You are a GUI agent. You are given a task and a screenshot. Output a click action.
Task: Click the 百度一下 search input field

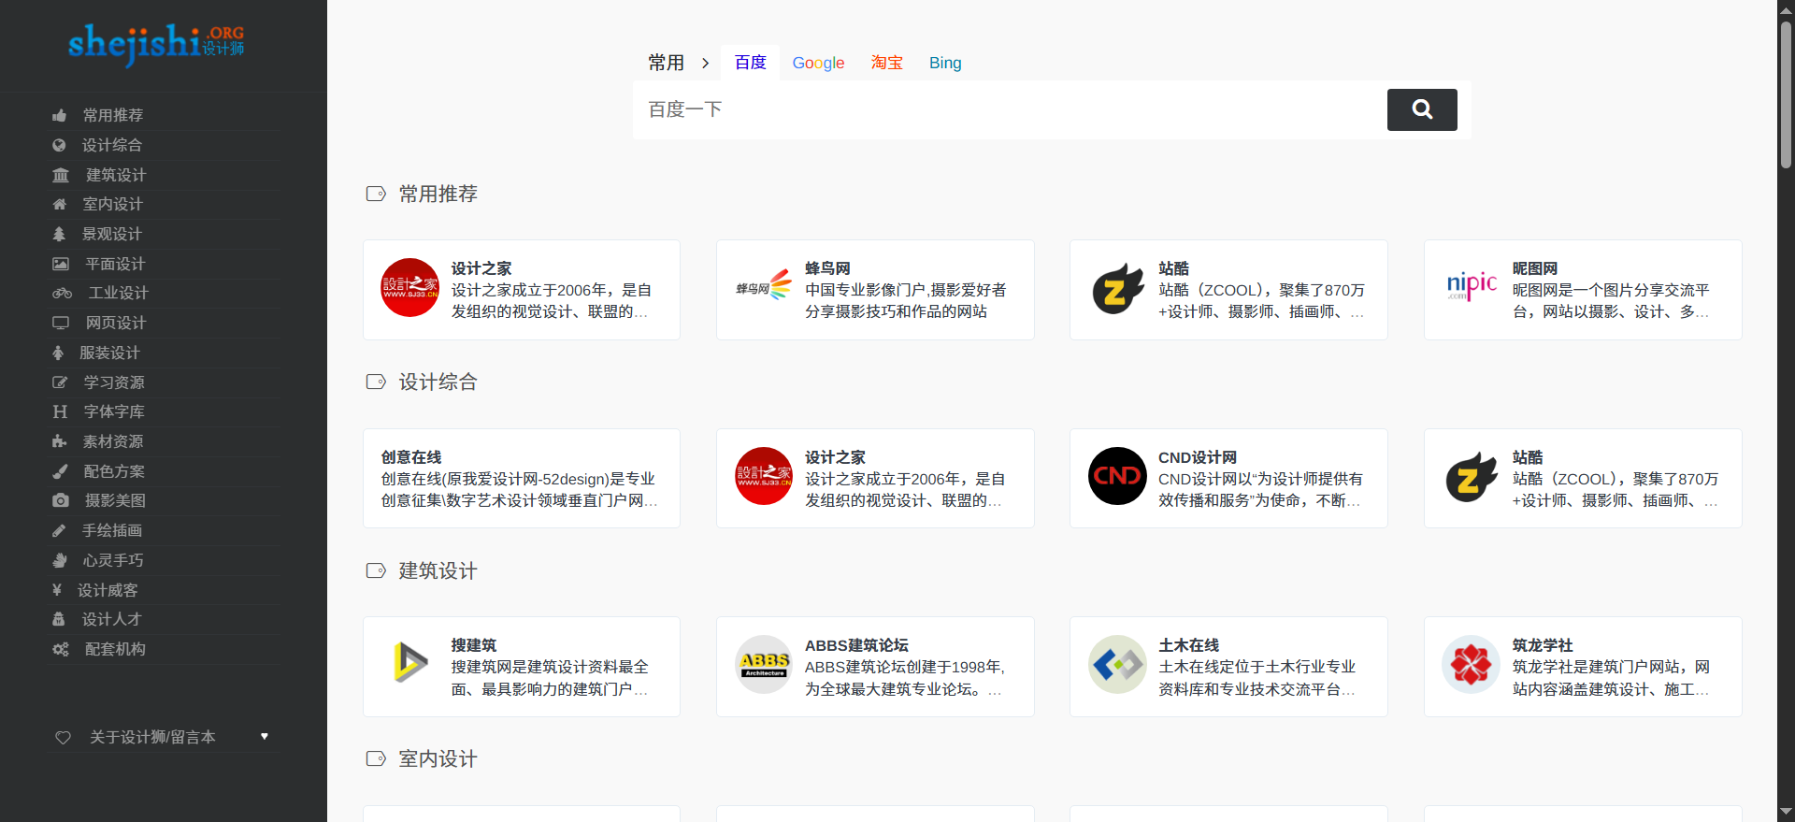(x=1010, y=109)
